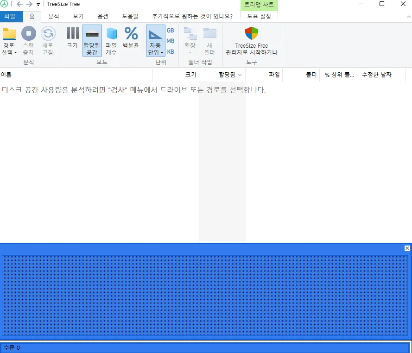The width and height of the screenshot is (412, 353).
Task: Sort by the 폴더 column header
Action: [301, 75]
